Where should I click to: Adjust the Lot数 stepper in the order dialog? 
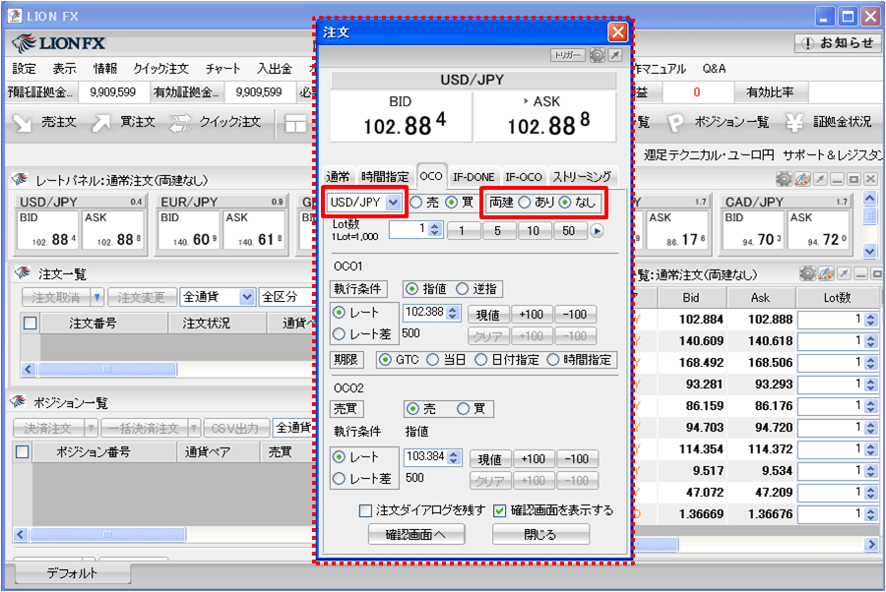[434, 230]
